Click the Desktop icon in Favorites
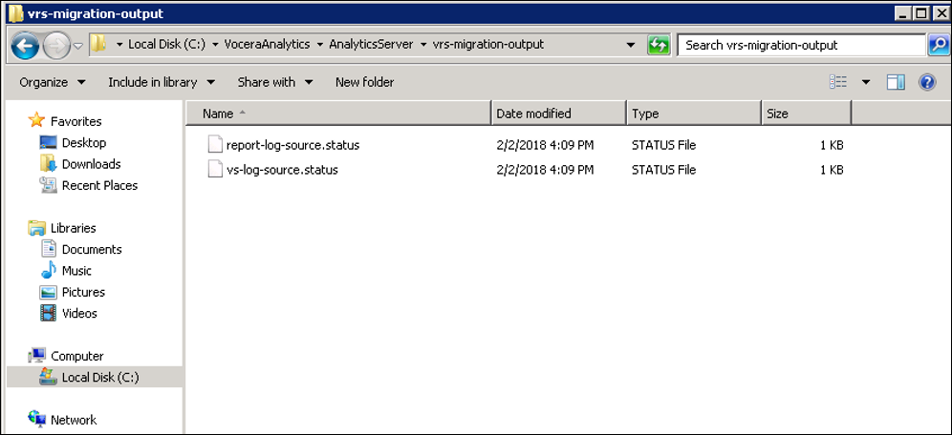Viewport: 952px width, 435px height. 48,142
